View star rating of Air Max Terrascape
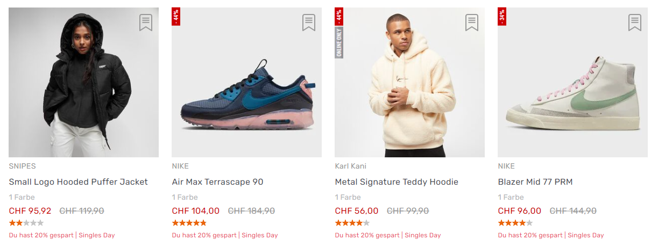This screenshot has width=658, height=247. point(189,223)
